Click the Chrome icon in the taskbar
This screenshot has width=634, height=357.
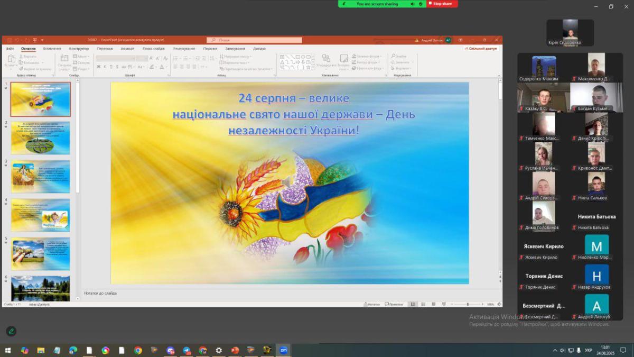138,350
